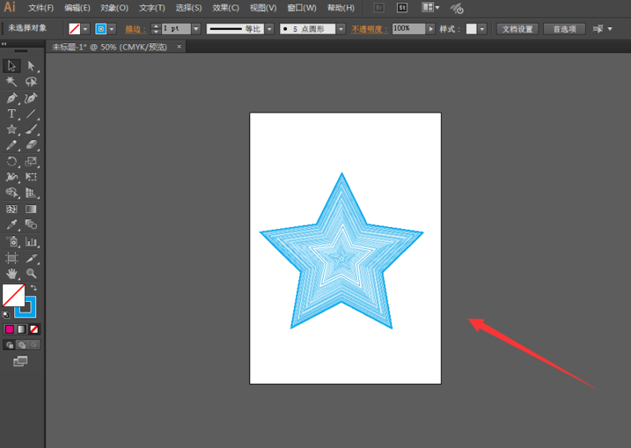The width and height of the screenshot is (631, 448).
Task: Pick the Eyedropper tool
Action: click(x=11, y=225)
